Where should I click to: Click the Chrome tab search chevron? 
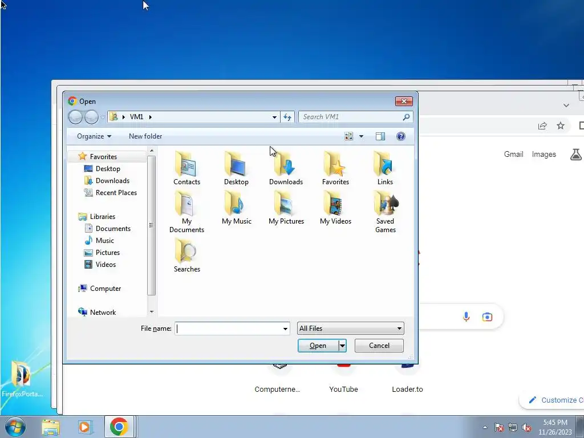[x=566, y=106]
